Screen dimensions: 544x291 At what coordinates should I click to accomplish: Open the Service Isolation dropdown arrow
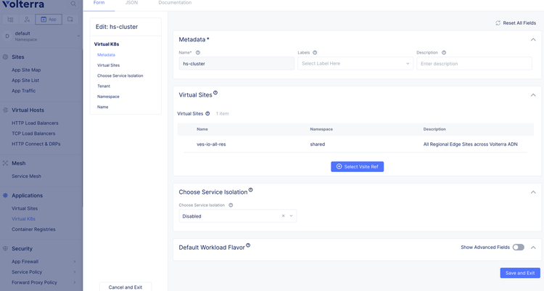pyautogui.click(x=291, y=216)
